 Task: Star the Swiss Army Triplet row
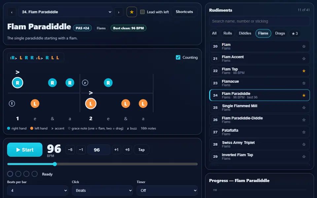click(x=304, y=144)
